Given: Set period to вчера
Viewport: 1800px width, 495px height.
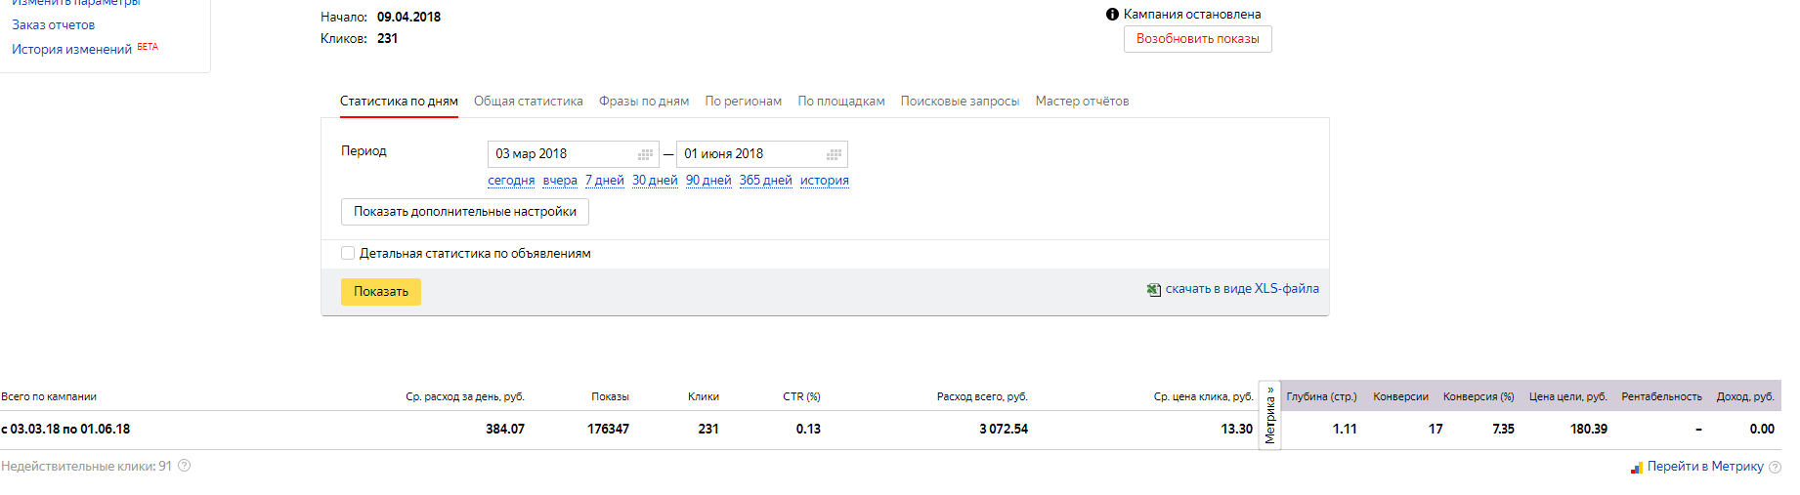Looking at the screenshot, I should pos(560,181).
